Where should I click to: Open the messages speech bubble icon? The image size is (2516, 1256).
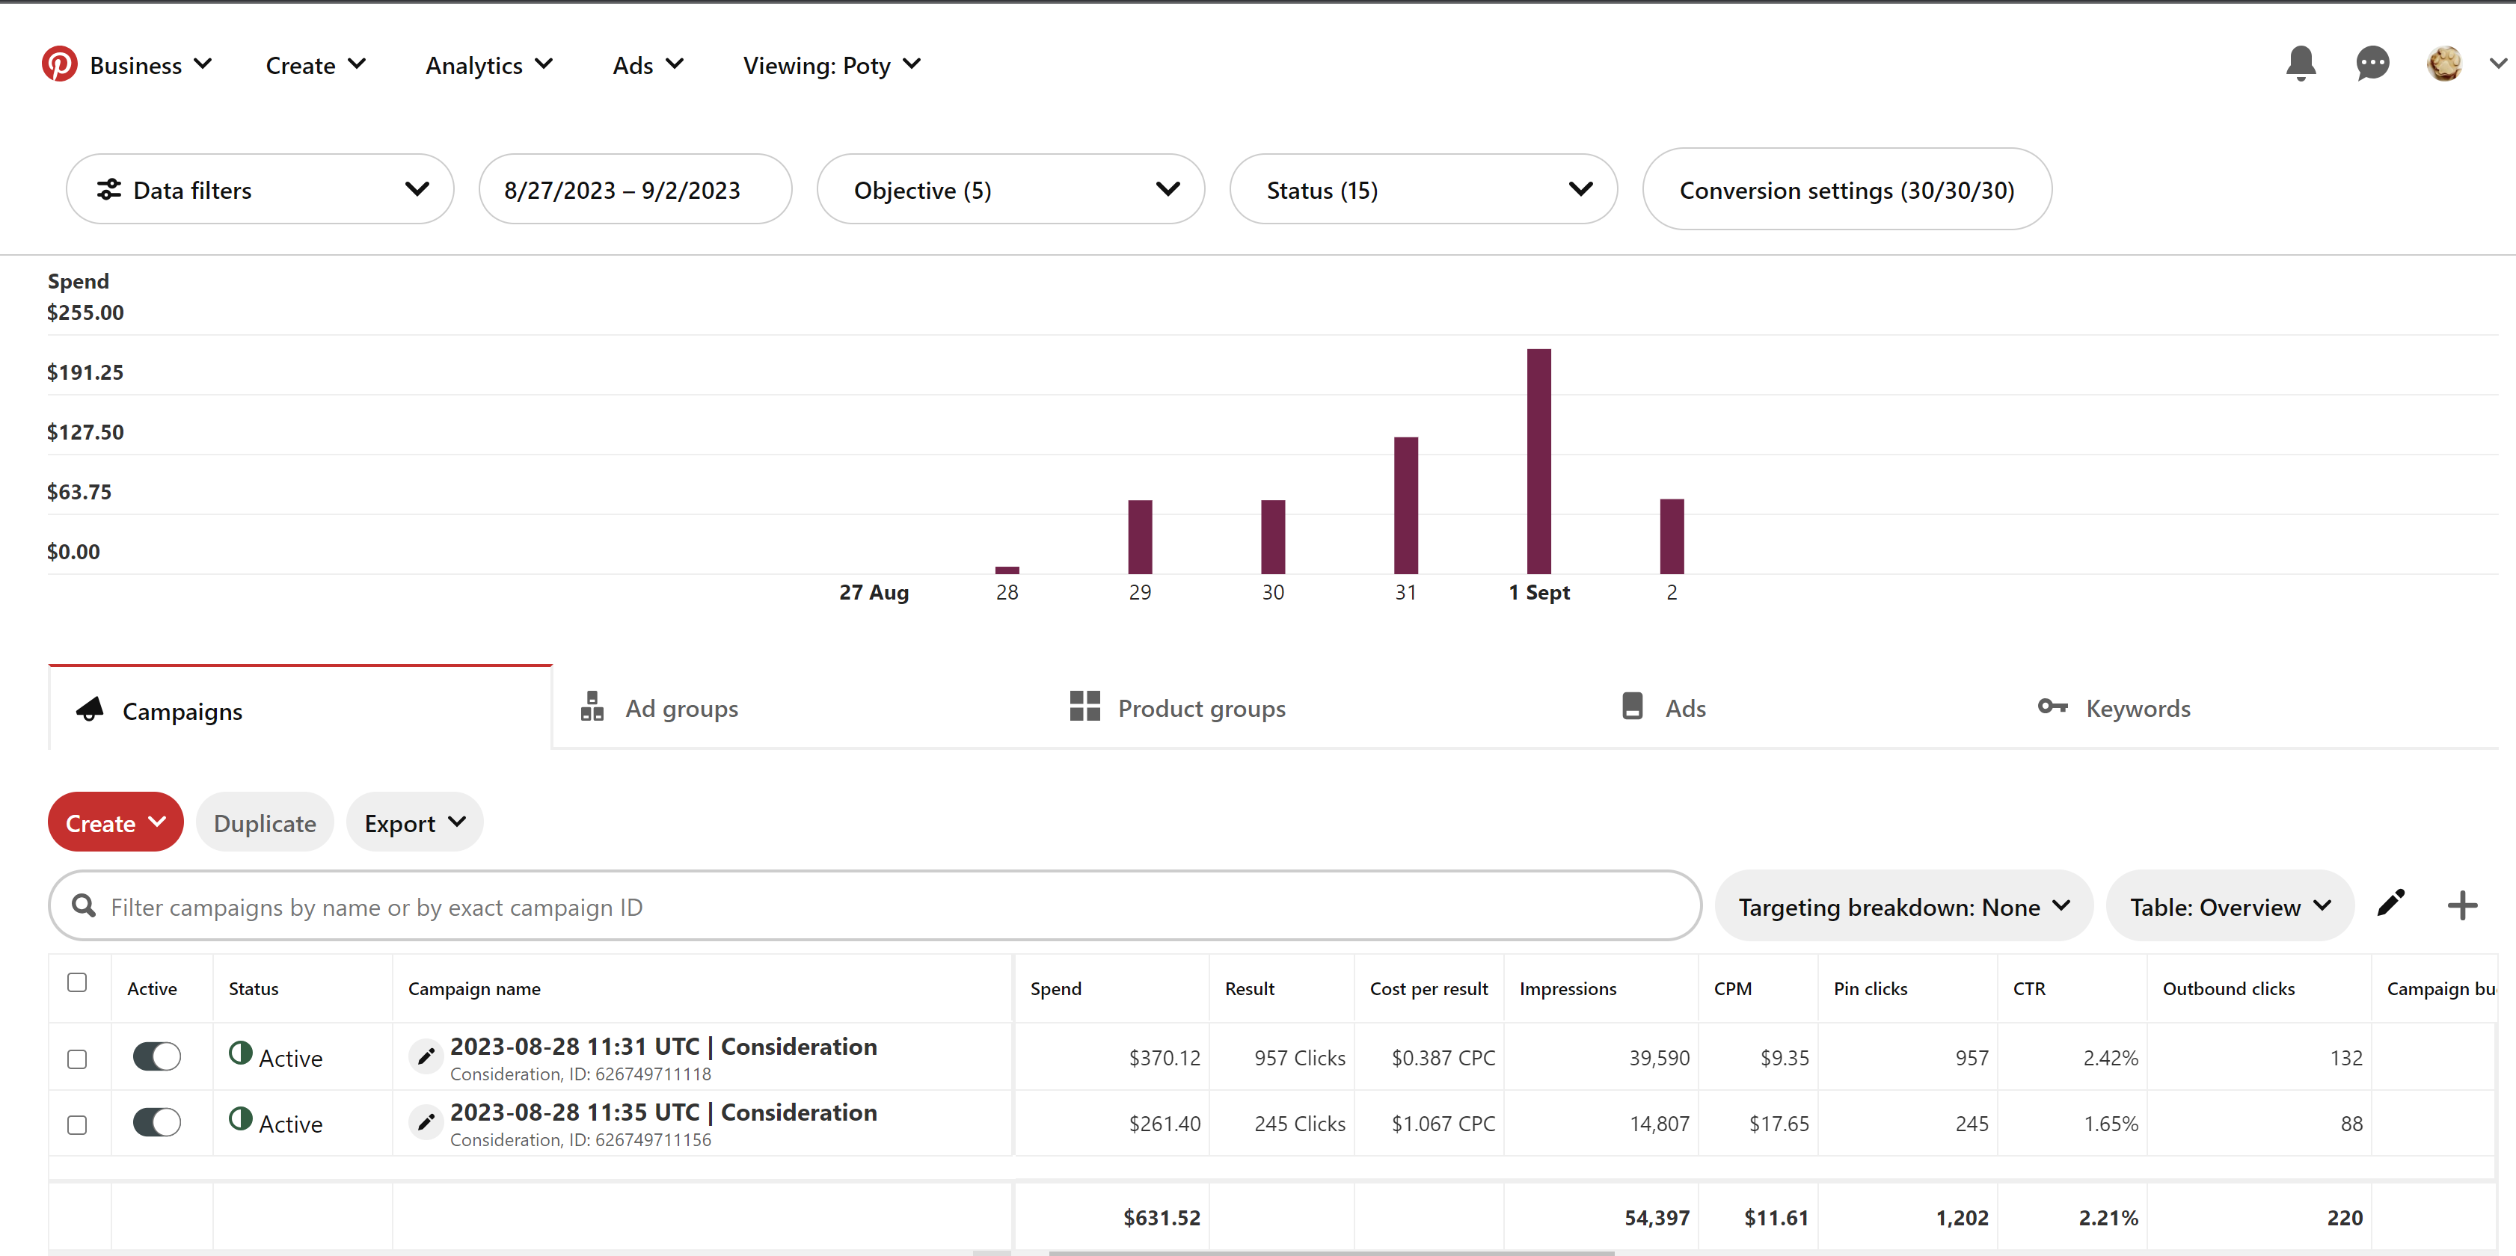(2372, 64)
